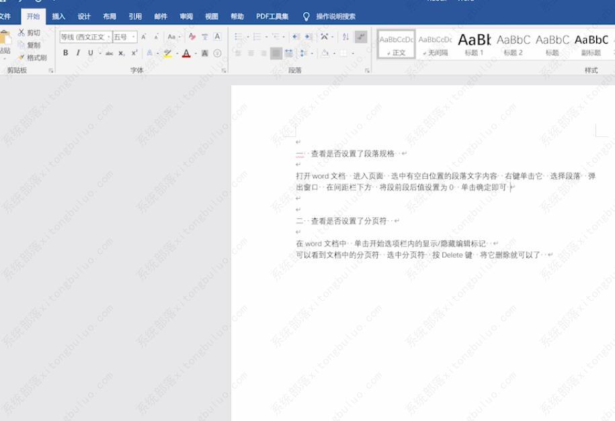
Task: Apply superscript formatting
Action: pyautogui.click(x=134, y=53)
